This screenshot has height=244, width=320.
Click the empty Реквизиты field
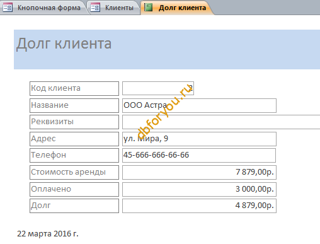point(221,122)
